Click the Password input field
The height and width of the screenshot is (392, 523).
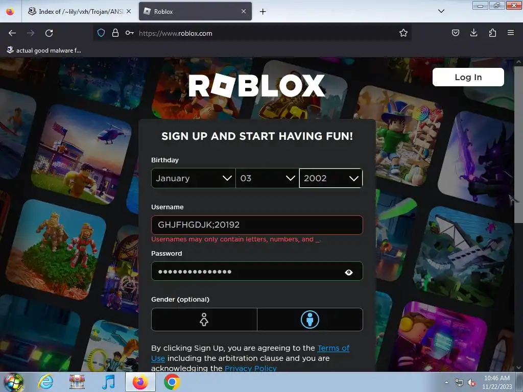click(257, 272)
